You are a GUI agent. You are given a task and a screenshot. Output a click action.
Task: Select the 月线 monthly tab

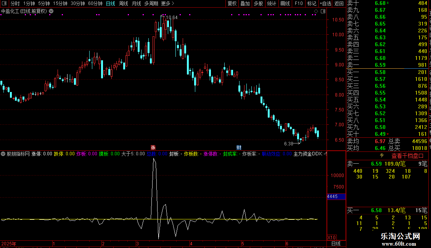[x=136, y=3]
